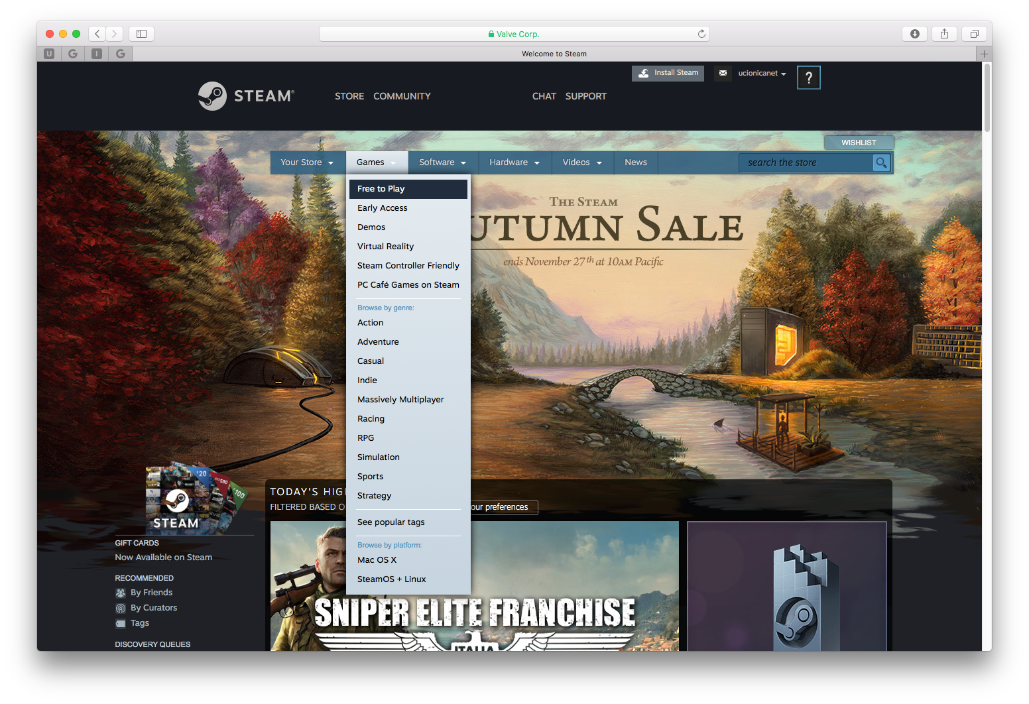
Task: Click the search the store field
Action: [x=806, y=162]
